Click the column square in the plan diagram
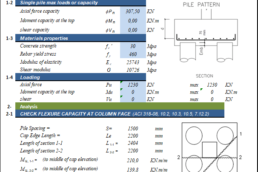Screen dimensions: 258x172 point(209,150)
